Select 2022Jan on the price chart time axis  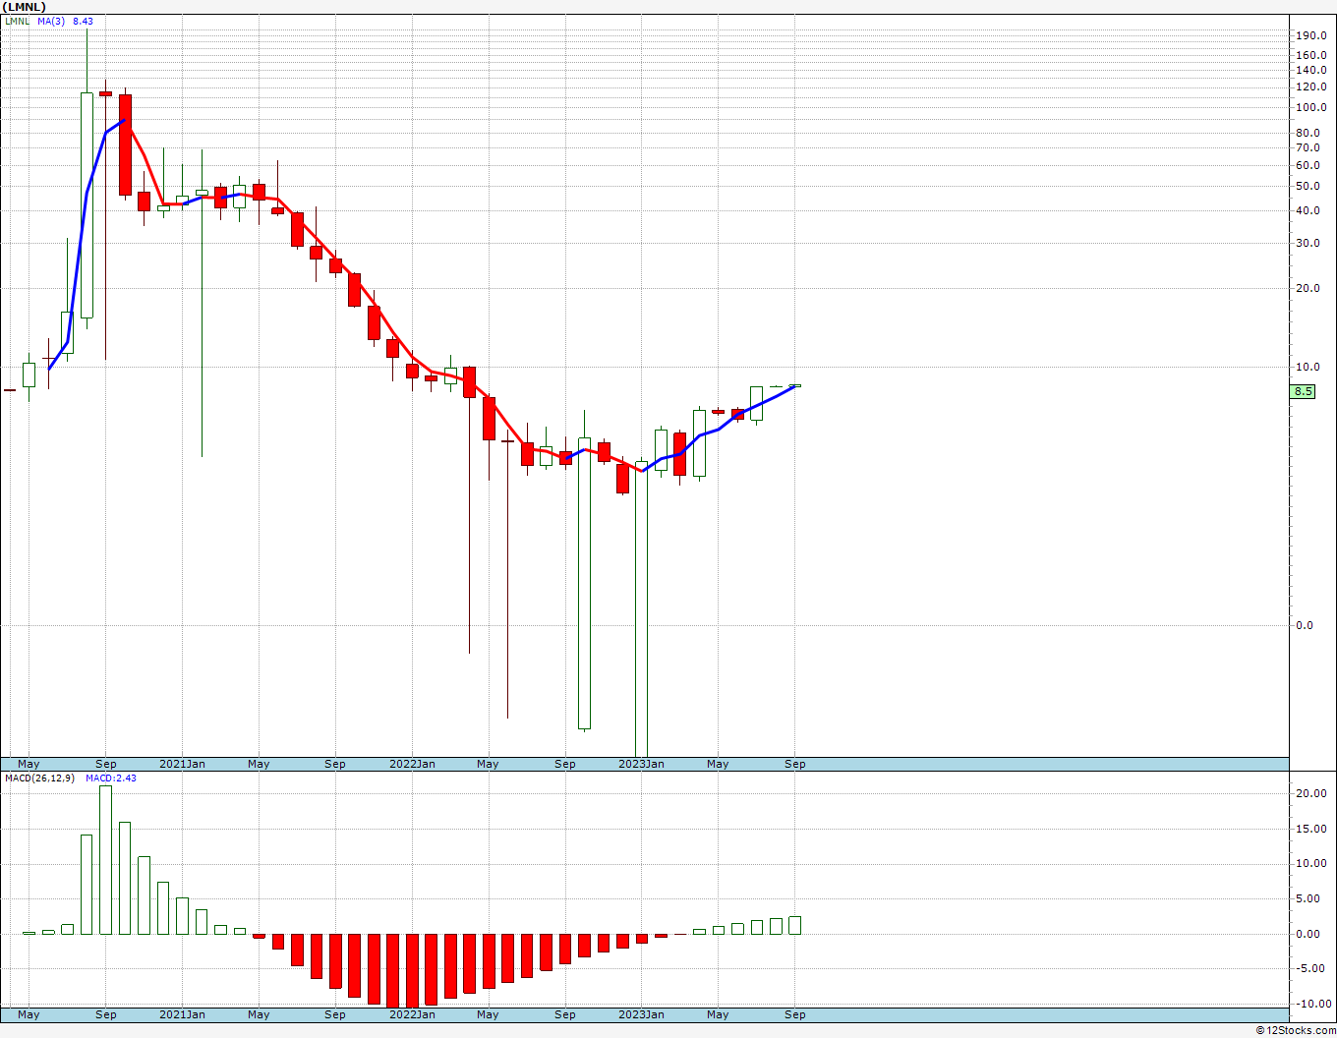[x=413, y=764]
